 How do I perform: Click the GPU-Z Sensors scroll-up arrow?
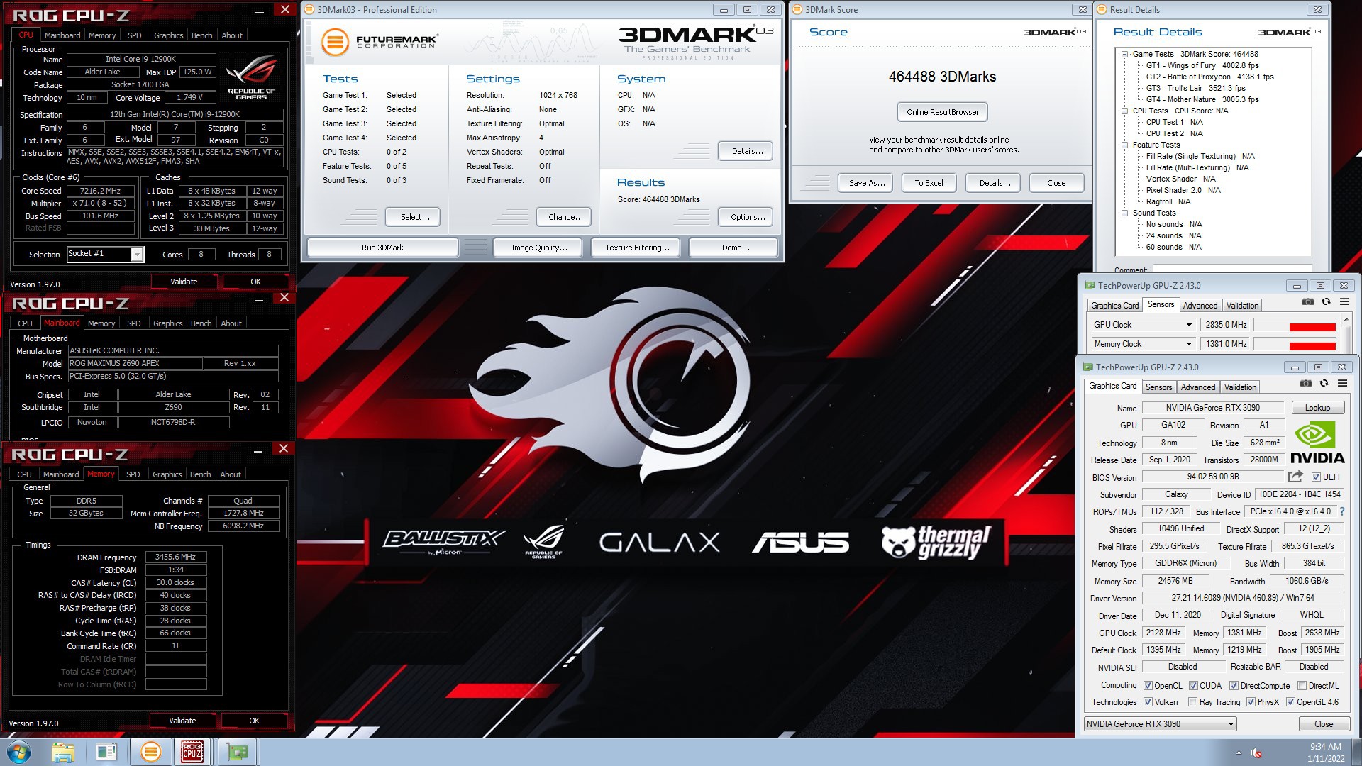pos(1347,321)
